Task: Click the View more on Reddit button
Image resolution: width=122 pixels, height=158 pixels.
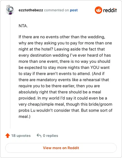Action: 61,148
